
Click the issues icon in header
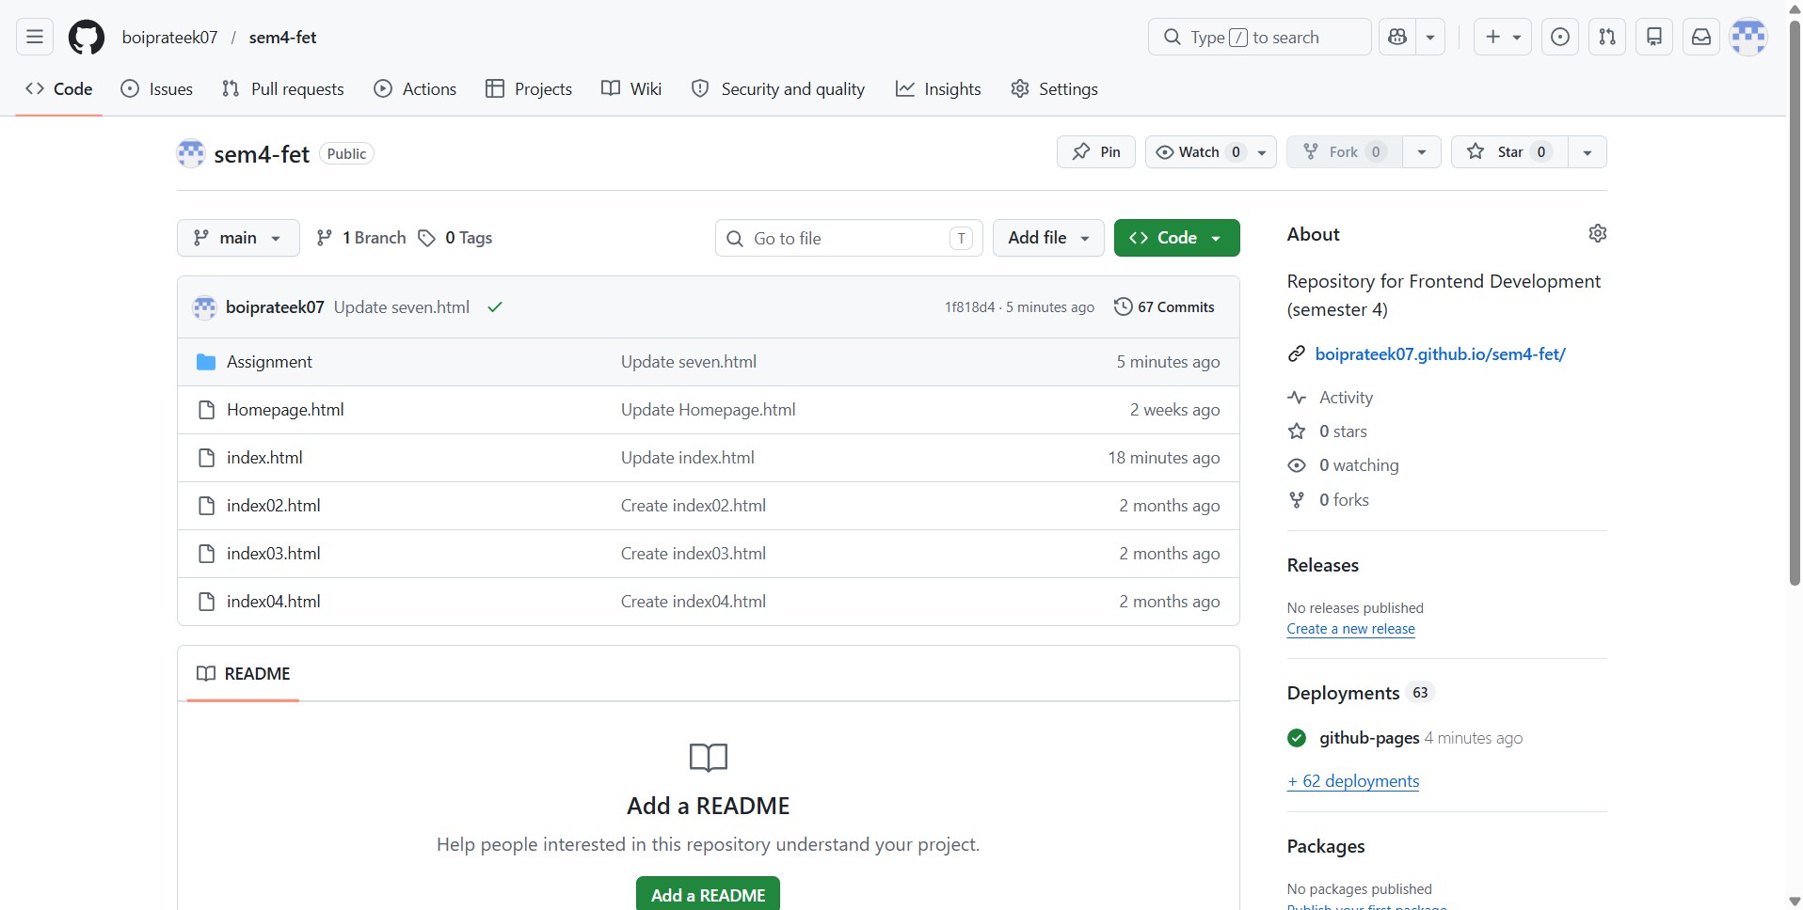[x=1559, y=38]
